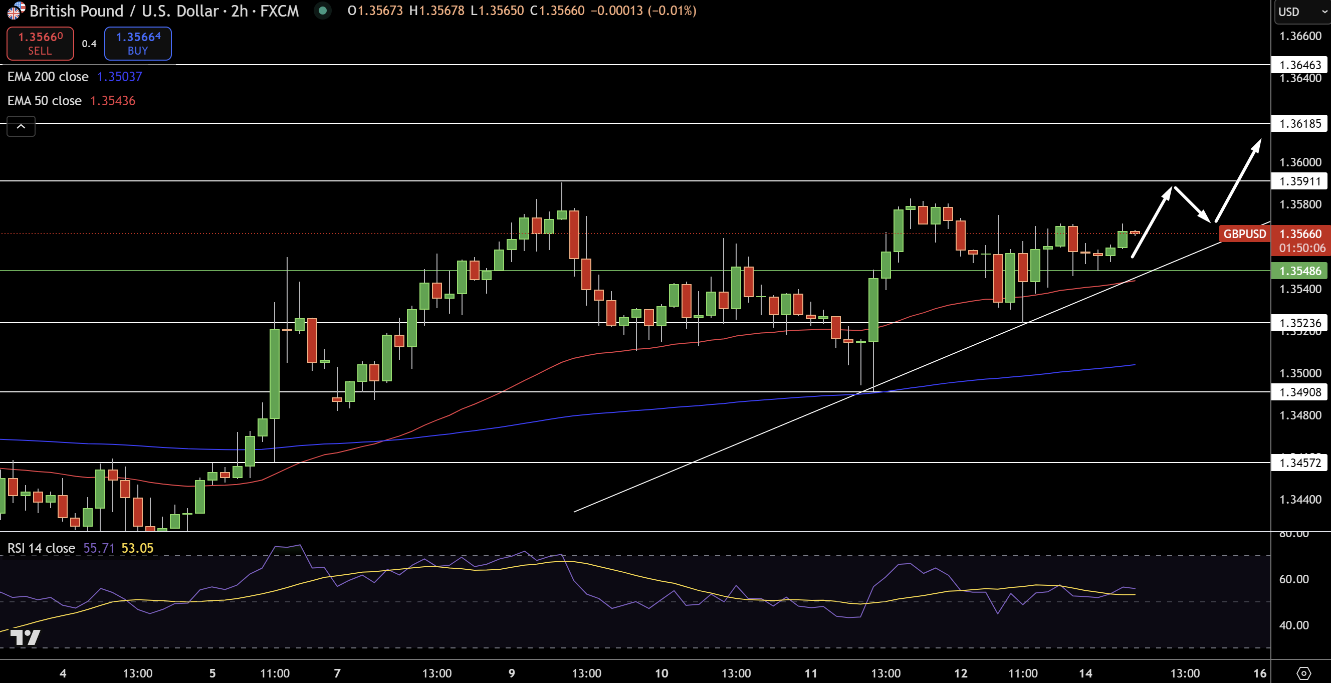Select the RSI 14 close indicator label

(41, 548)
